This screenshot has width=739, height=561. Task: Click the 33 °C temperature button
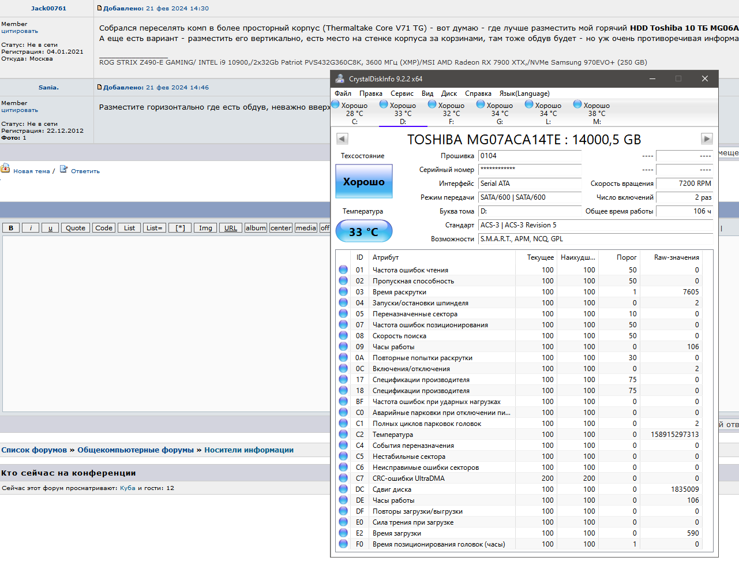click(364, 231)
